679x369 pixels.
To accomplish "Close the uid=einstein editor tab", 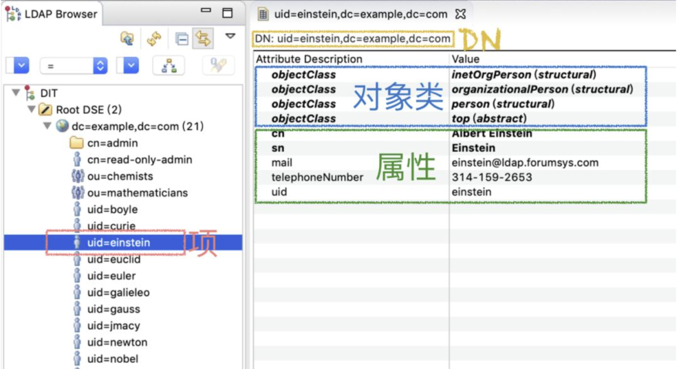I will (460, 14).
